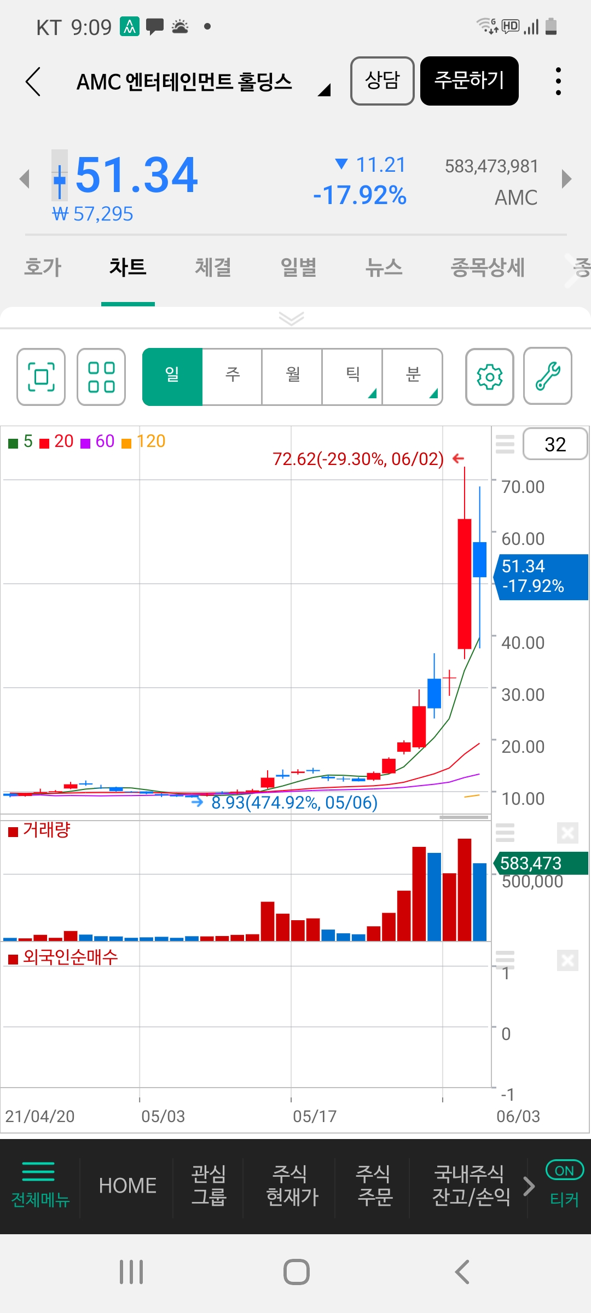Viewport: 591px width, 1313px height.
Task: Select the 일 daily chart period
Action: pos(172,377)
